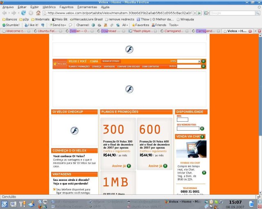Open the Ferramentas menu
The width and height of the screenshot is (262, 209).
87,7
